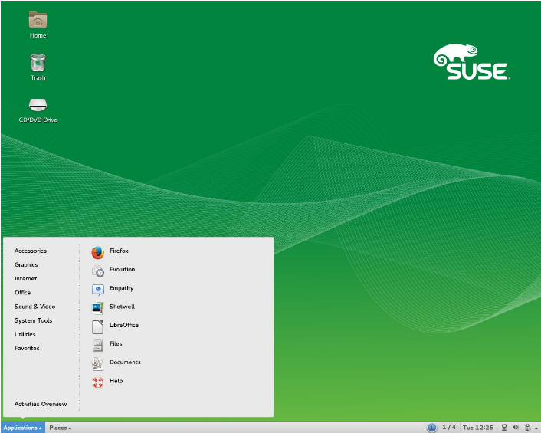This screenshot has width=541, height=433.
Task: Click the notification indicator icon in the panel
Action: (431, 428)
